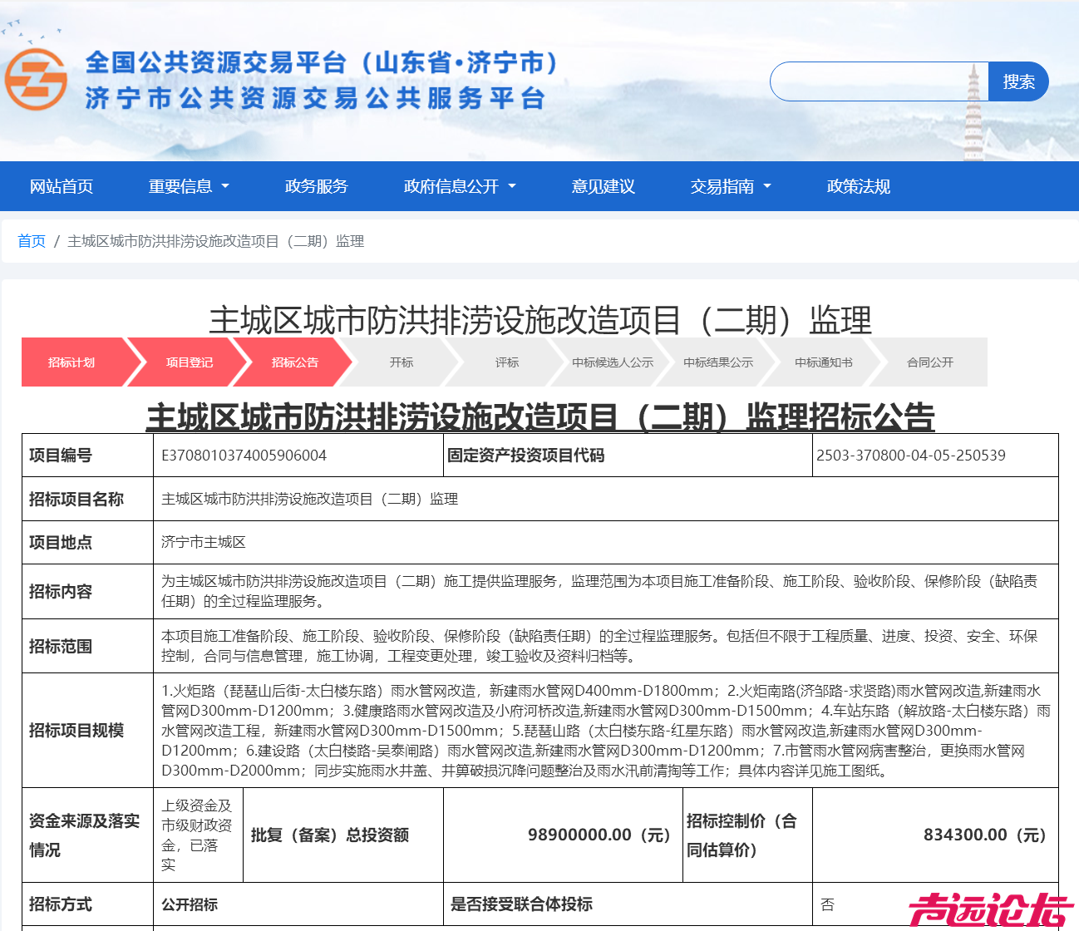Click the 上级资金及市级财政资金 funding source cell
This screenshot has width=1079, height=931.
pyautogui.click(x=197, y=835)
